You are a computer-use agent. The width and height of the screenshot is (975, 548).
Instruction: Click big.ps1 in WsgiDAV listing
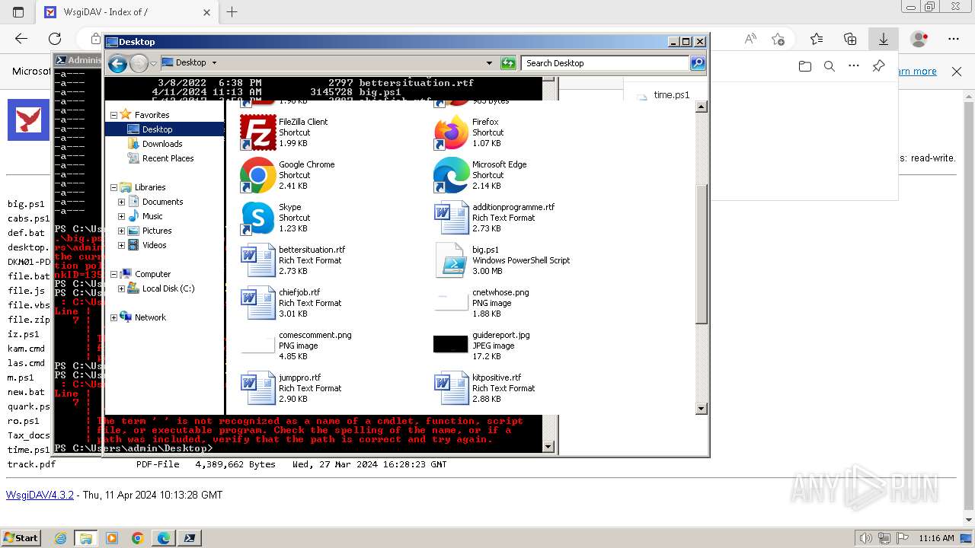click(26, 204)
